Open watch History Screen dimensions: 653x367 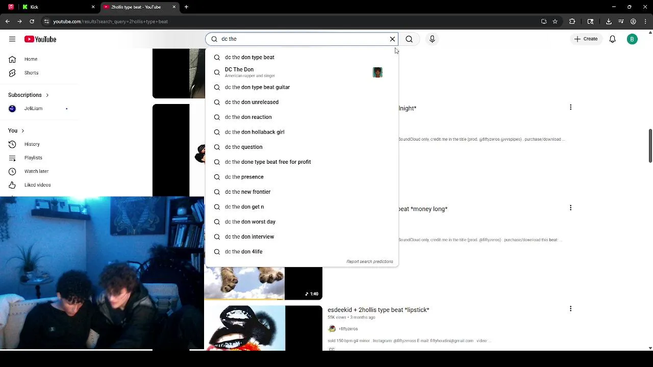[x=32, y=144]
